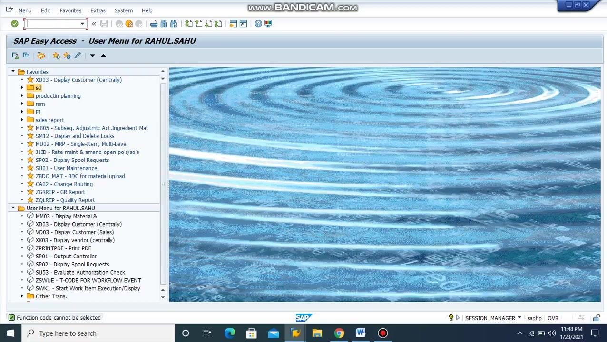The height and width of the screenshot is (342, 607).
Task: Click the Save diskette icon
Action: (104, 24)
